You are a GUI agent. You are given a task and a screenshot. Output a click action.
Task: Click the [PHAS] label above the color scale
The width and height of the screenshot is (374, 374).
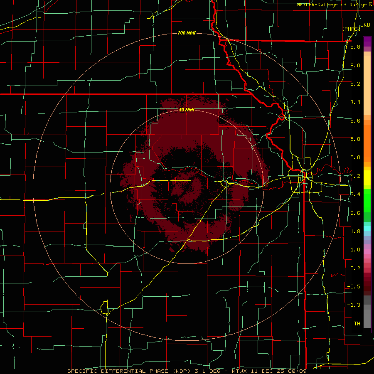(351, 29)
